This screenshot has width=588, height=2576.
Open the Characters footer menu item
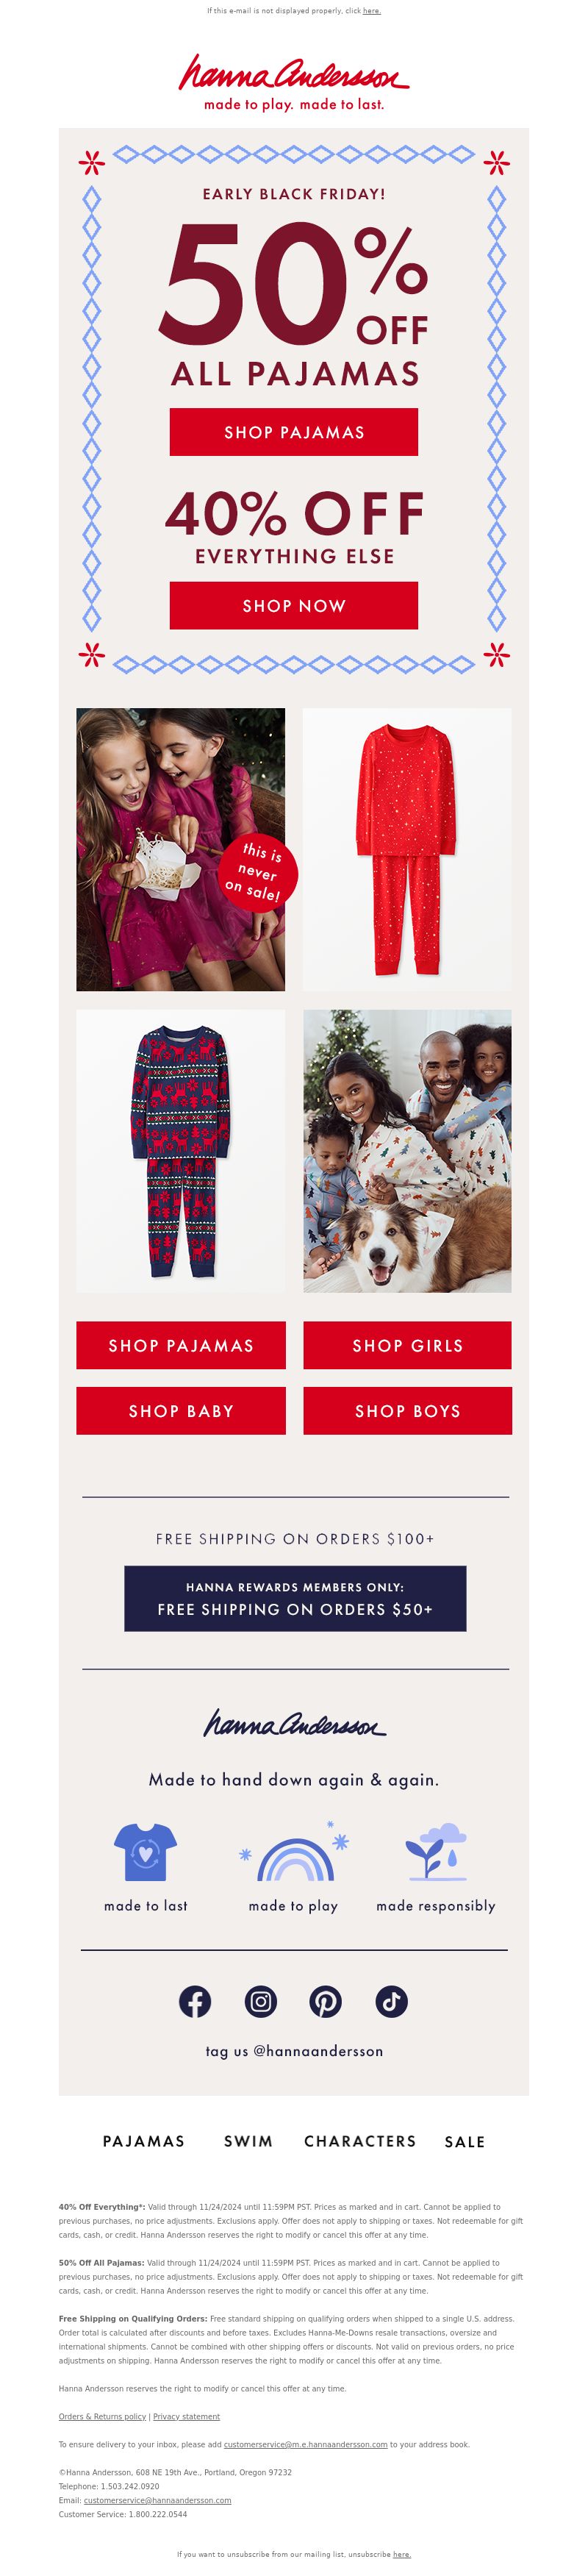360,2141
